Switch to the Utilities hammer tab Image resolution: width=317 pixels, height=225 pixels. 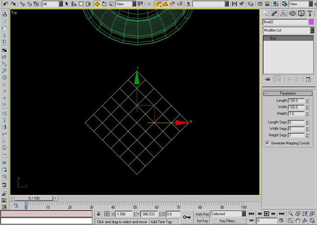tap(310, 14)
